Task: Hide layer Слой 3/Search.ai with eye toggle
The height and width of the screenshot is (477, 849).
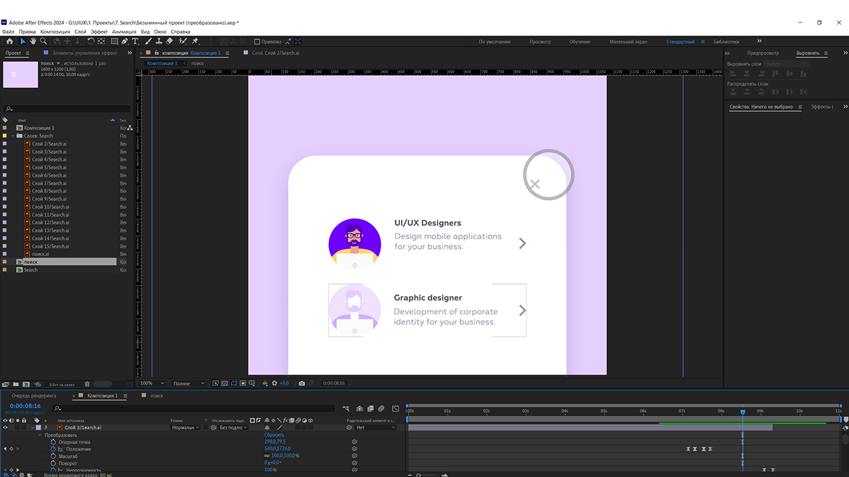Action: (5, 427)
